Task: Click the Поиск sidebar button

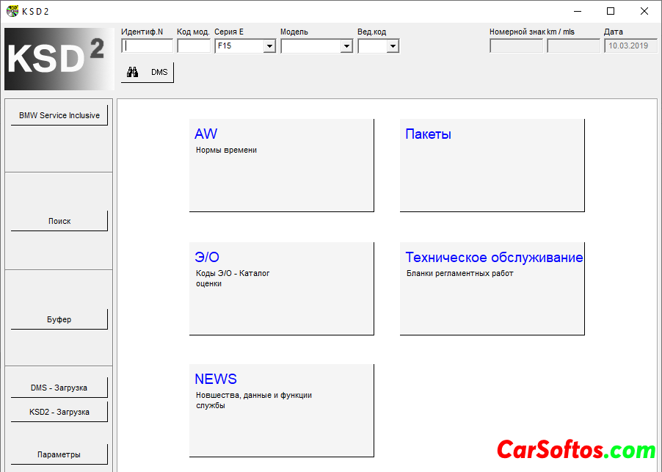Action: (59, 221)
